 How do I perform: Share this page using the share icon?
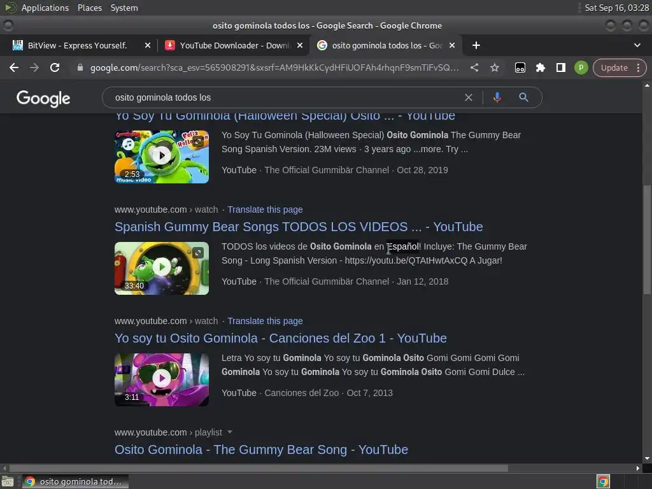coord(474,67)
